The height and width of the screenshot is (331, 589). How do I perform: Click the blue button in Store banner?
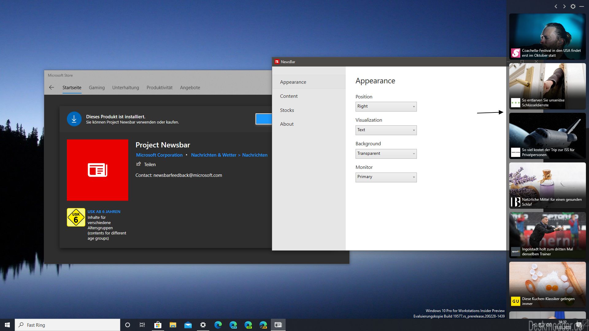(x=264, y=119)
